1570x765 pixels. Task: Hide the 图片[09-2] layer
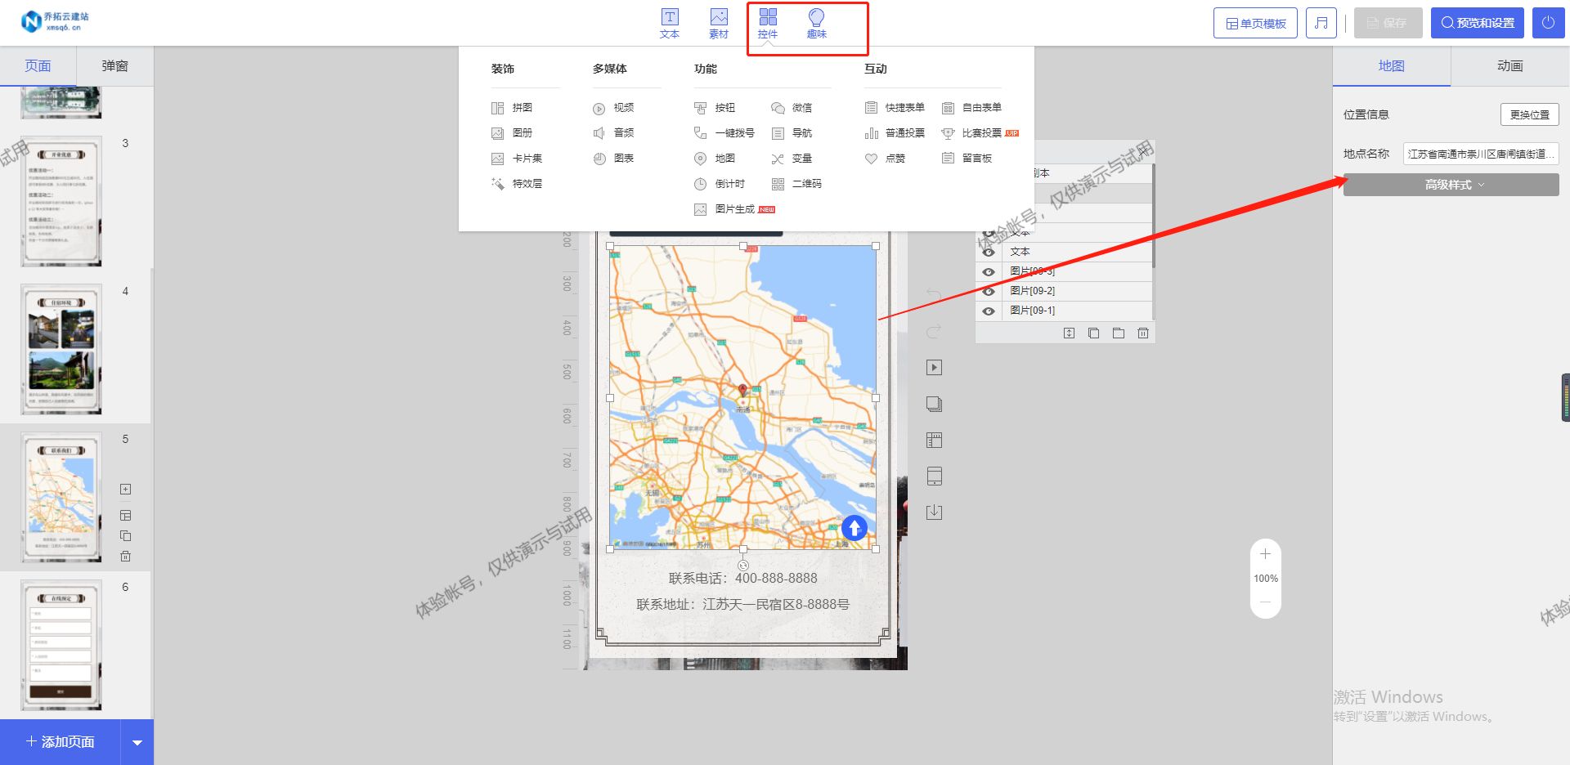pyautogui.click(x=989, y=291)
